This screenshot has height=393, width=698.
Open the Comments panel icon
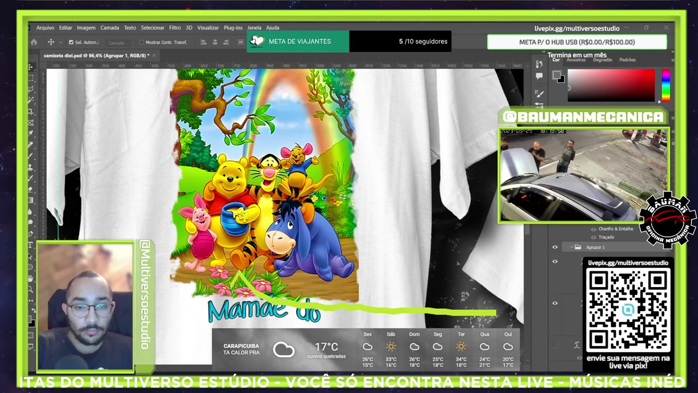pos(539,76)
